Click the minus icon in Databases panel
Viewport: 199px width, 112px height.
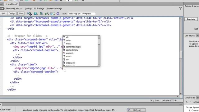pos(190,102)
